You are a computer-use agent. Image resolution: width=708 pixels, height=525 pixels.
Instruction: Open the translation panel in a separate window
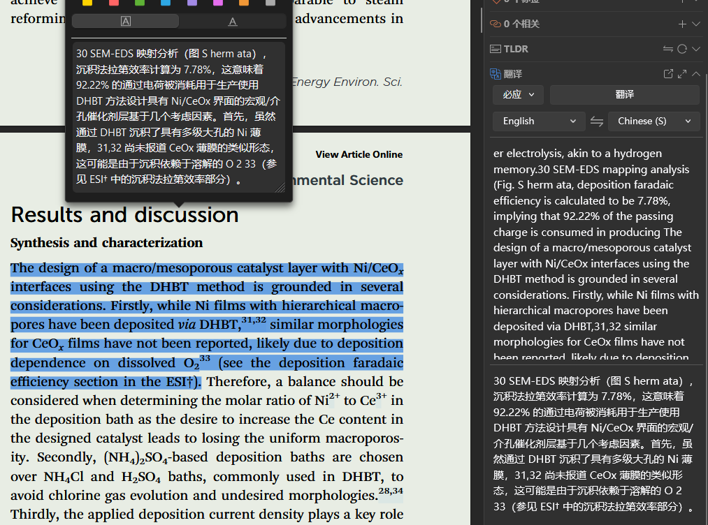pos(668,74)
